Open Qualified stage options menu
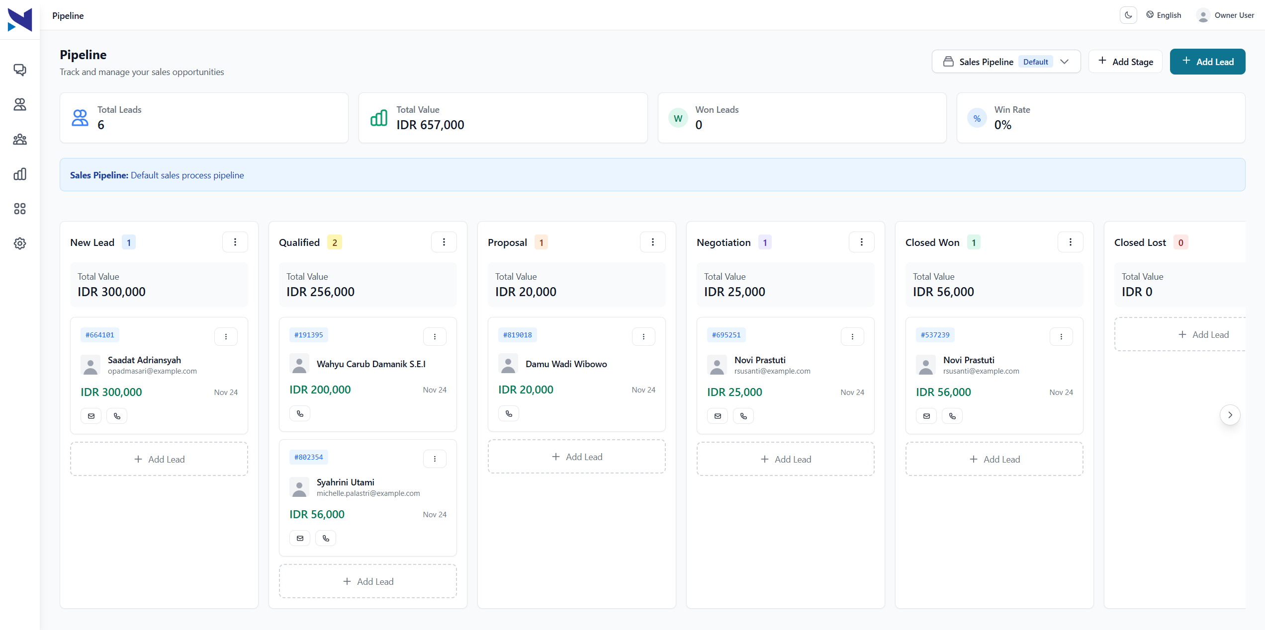This screenshot has width=1265, height=630. click(x=444, y=242)
